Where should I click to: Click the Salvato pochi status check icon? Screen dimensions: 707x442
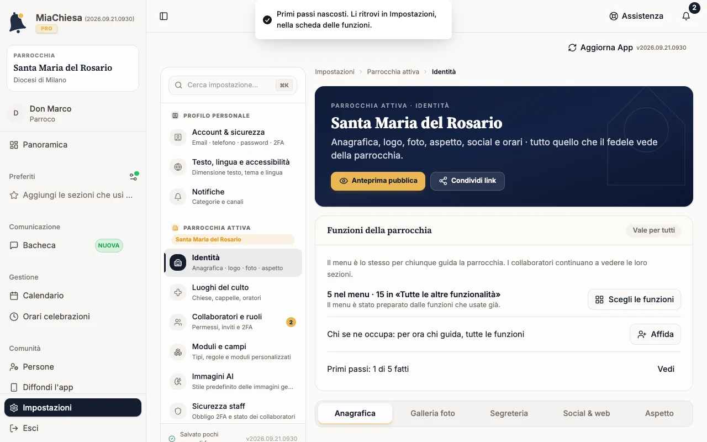(x=172, y=439)
